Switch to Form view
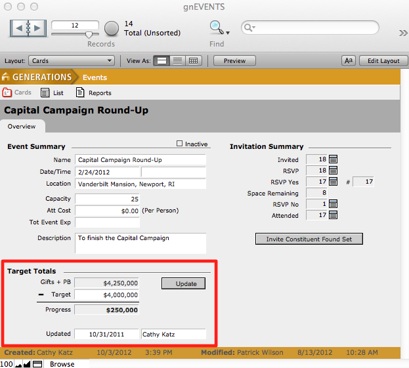Screen dimensions: 409x368 coord(161,60)
